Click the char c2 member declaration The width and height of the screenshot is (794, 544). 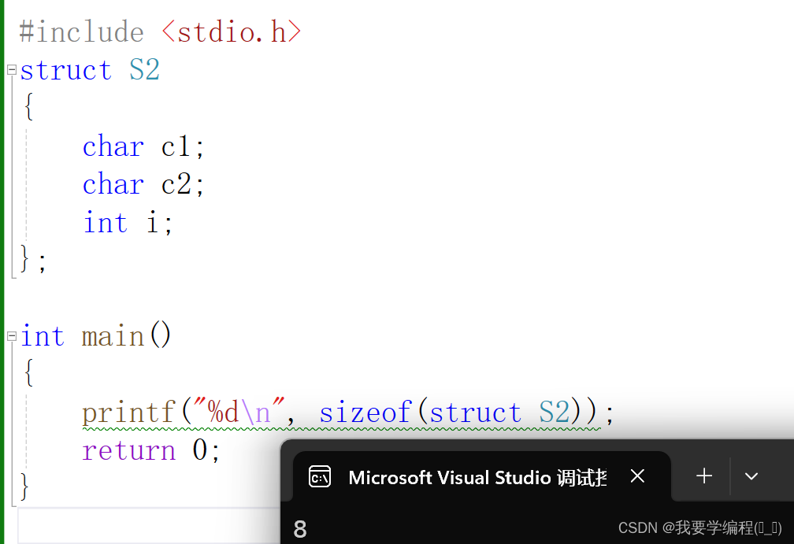tap(142, 183)
